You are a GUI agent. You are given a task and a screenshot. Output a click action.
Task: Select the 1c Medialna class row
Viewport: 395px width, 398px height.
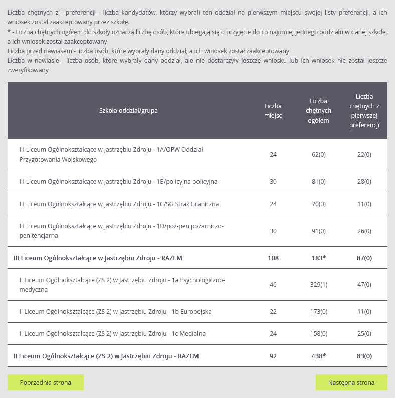click(x=112, y=333)
